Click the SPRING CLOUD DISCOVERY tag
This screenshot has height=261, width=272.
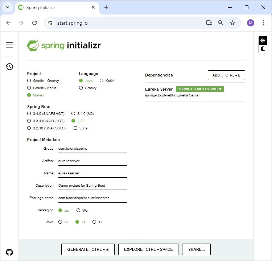pyautogui.click(x=200, y=89)
